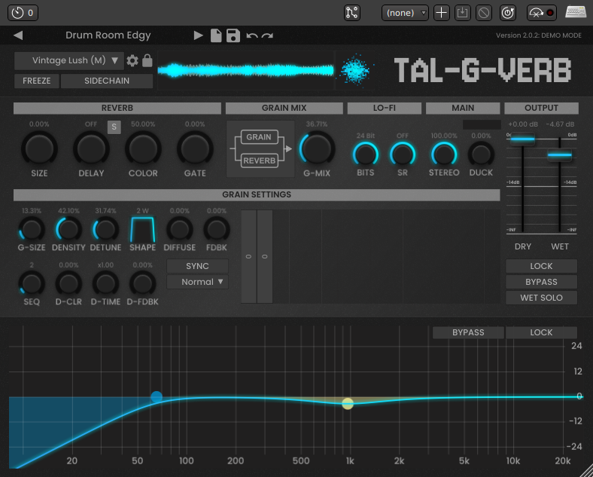Expand the Normal mode dropdown in grain settings

197,282
